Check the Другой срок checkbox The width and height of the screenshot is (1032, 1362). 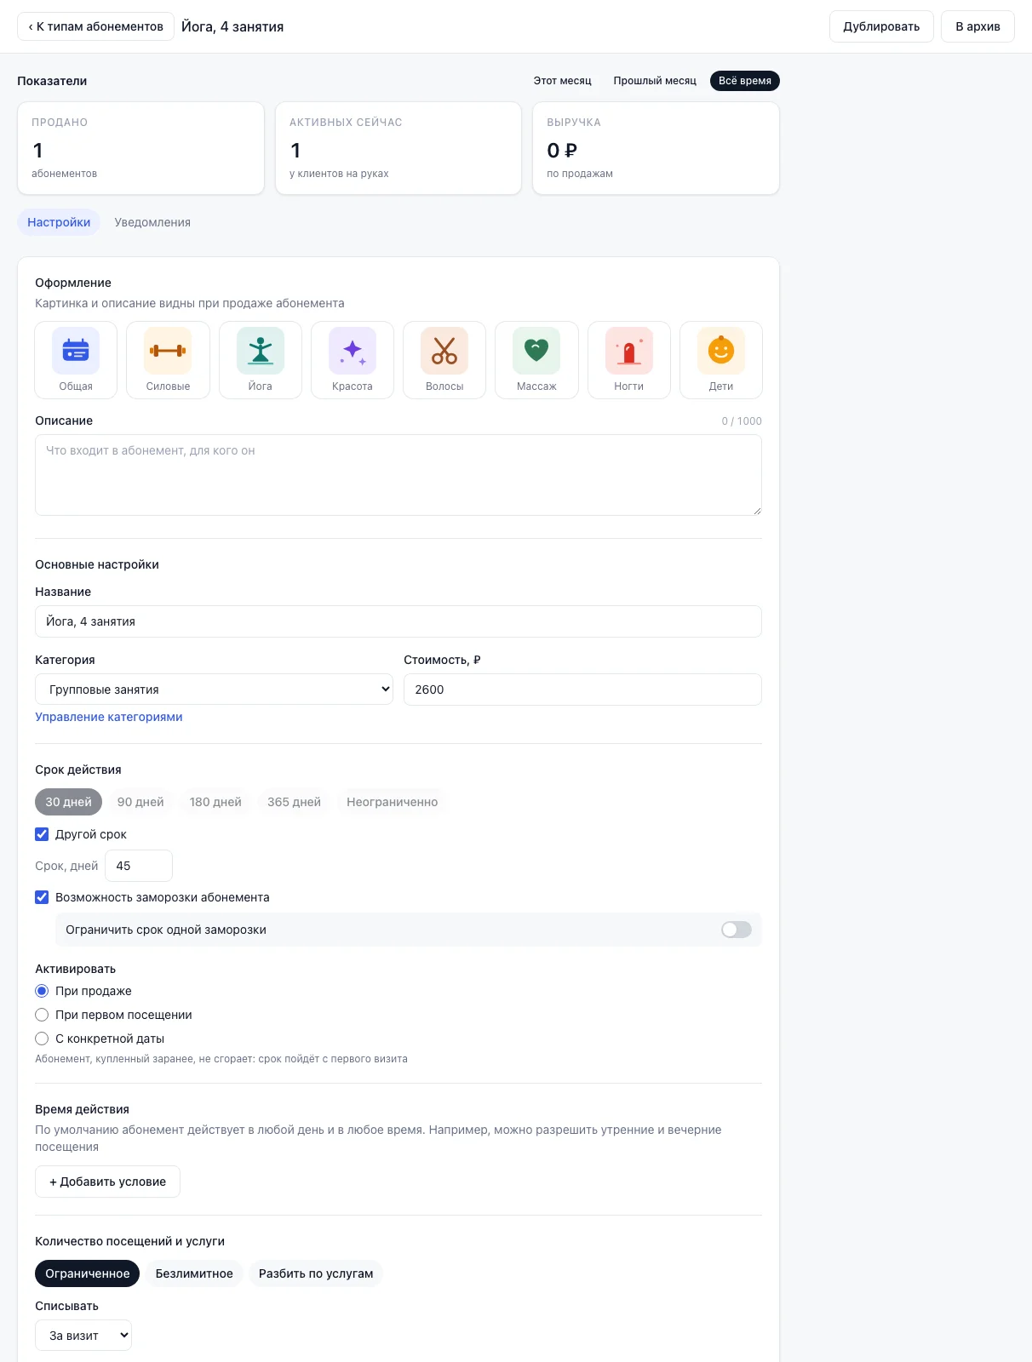click(42, 834)
